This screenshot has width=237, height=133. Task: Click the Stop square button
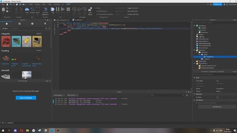click(x=68, y=9)
